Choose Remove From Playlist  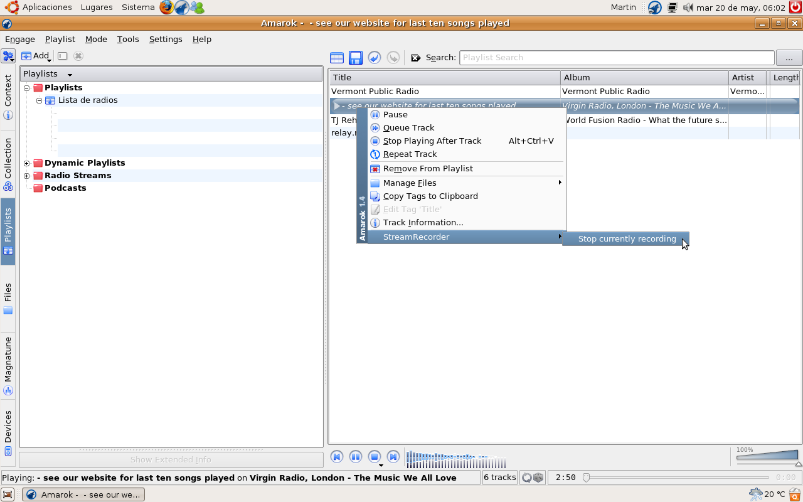click(466, 169)
